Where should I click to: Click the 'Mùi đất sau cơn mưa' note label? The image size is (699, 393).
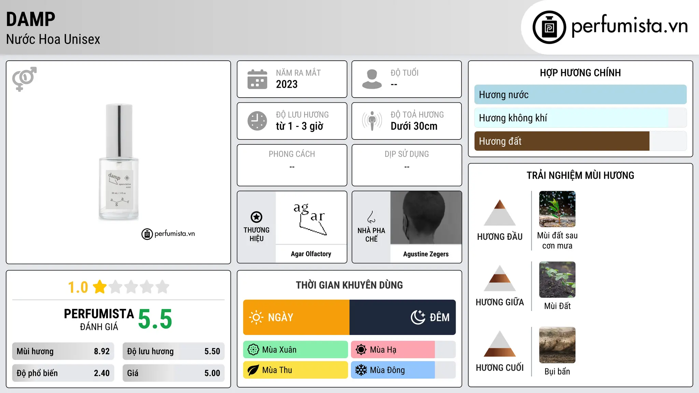(557, 241)
